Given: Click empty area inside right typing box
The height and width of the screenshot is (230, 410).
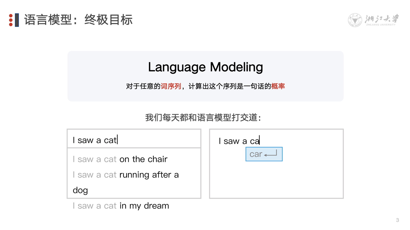Looking at the screenshot, I should click(x=276, y=179).
